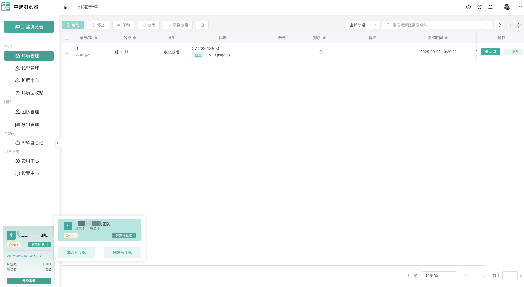Open the 全部分组 group dropdown
Screen dimensions: 524x287
[362, 25]
